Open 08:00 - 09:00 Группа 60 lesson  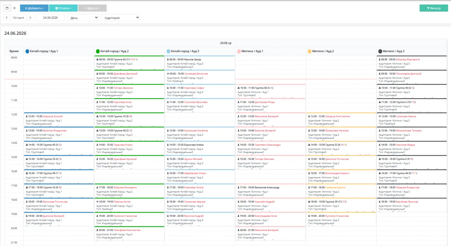pyautogui.click(x=129, y=62)
